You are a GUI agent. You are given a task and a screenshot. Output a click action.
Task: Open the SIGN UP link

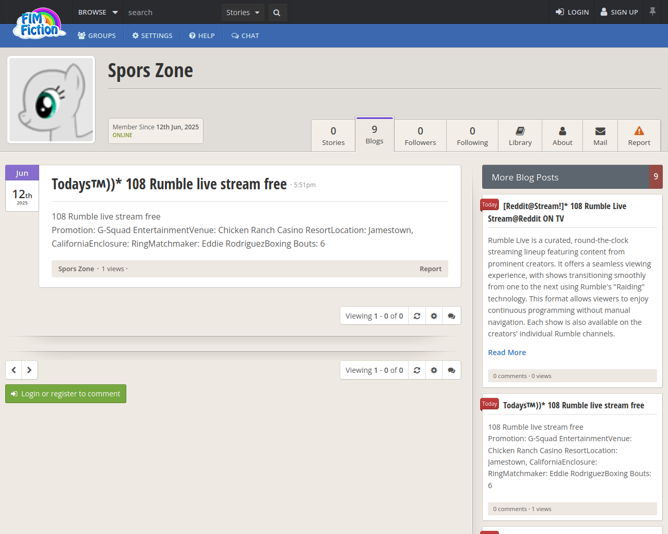(619, 12)
